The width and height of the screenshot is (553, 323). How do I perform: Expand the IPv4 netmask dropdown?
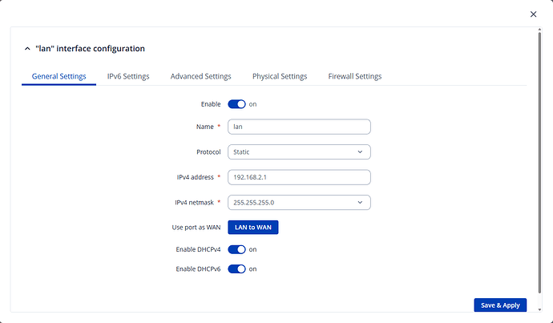pos(299,202)
